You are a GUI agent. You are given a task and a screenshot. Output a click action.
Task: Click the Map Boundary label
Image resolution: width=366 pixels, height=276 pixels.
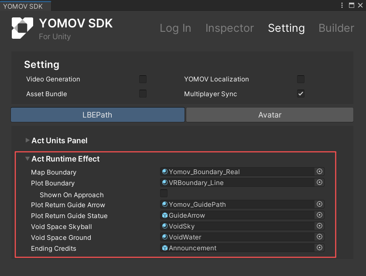click(x=54, y=172)
